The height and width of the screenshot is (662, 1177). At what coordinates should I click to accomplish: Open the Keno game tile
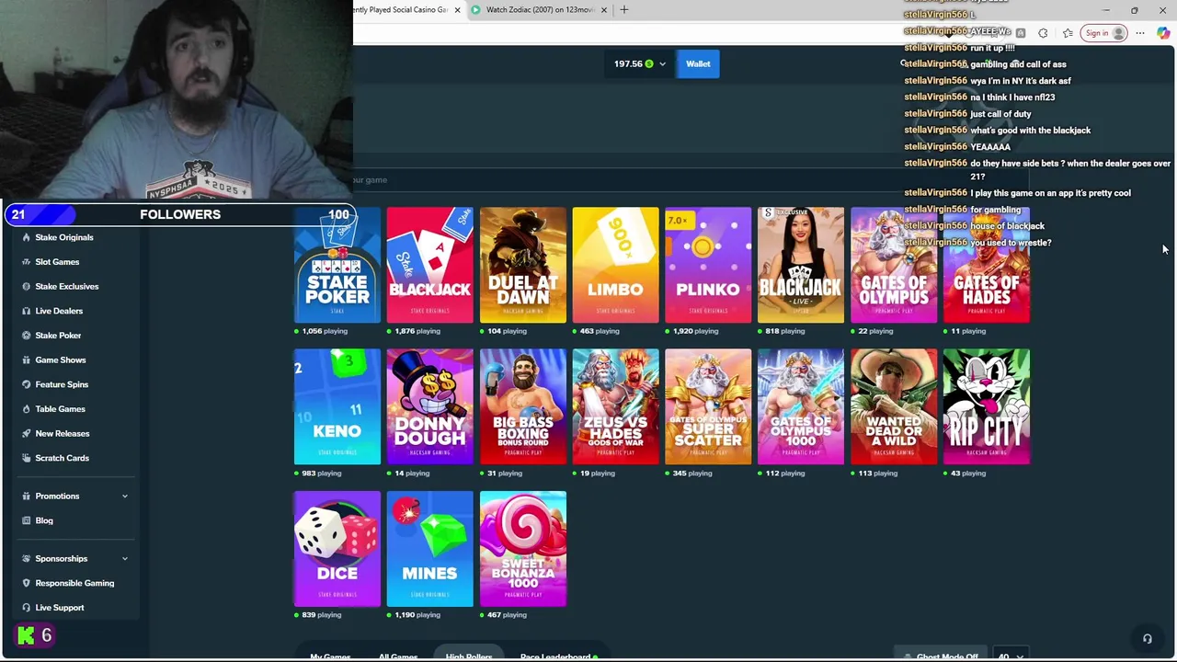337,407
